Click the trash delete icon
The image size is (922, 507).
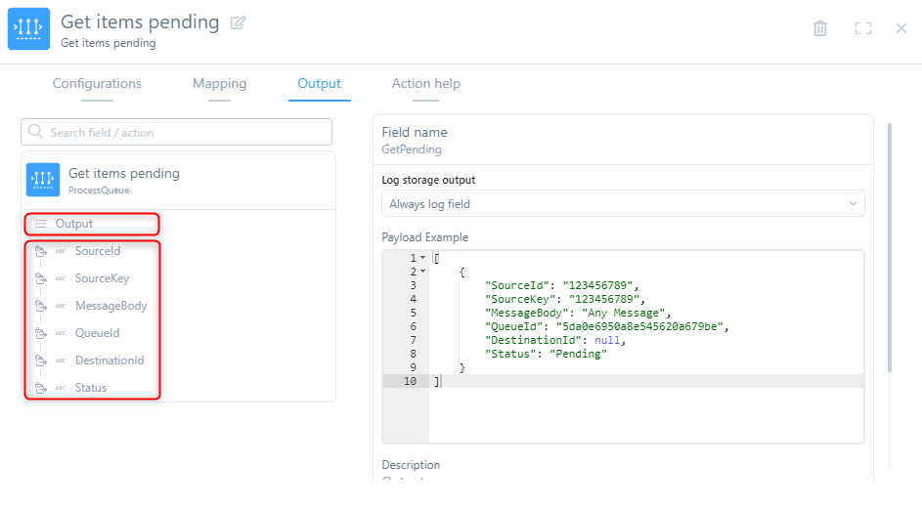pyautogui.click(x=820, y=28)
